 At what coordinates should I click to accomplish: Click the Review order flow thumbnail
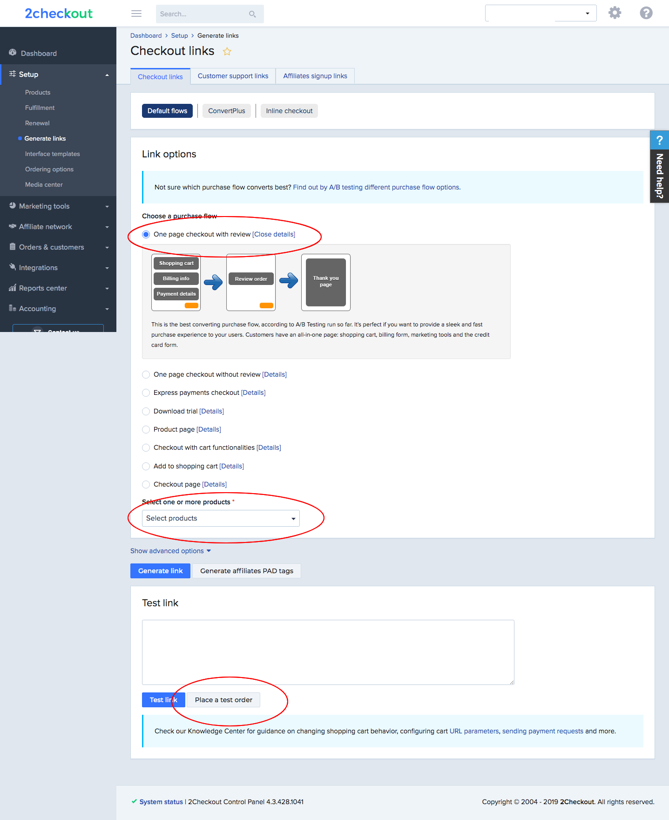[x=251, y=282]
